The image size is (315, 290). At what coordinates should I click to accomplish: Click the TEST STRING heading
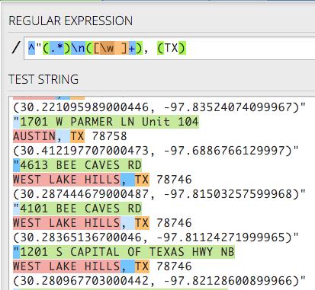coord(43,79)
